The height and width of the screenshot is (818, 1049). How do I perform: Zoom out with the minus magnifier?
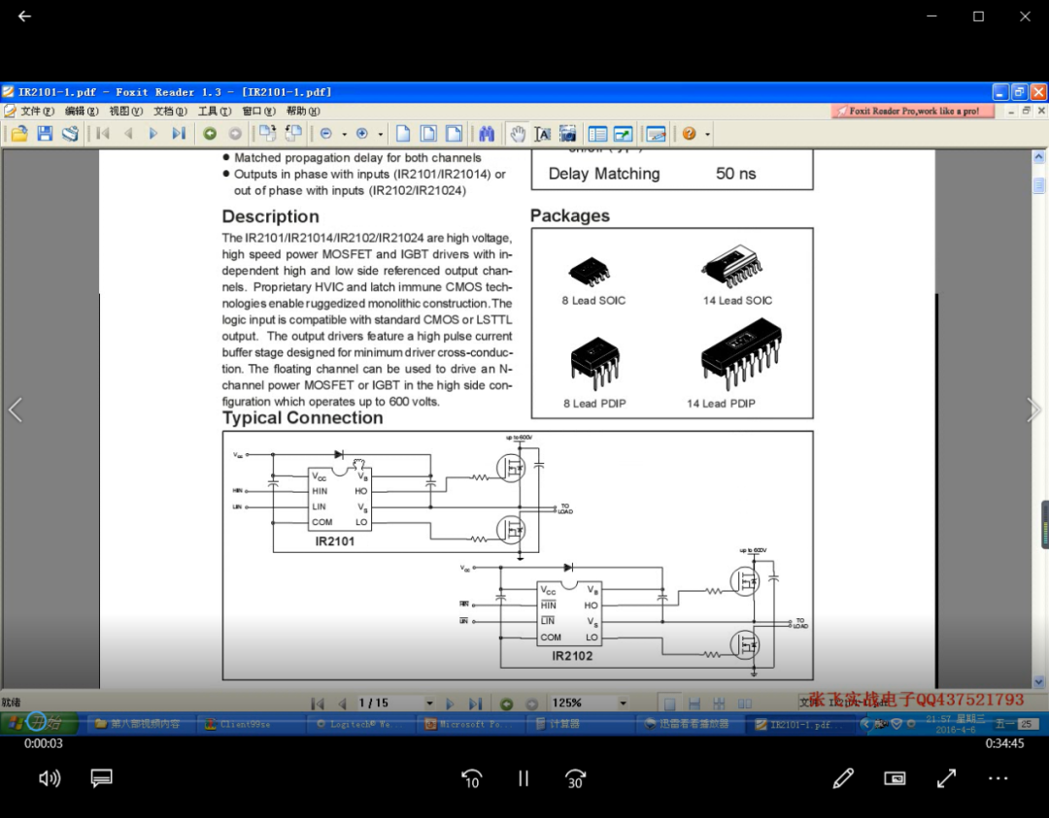[x=325, y=134]
